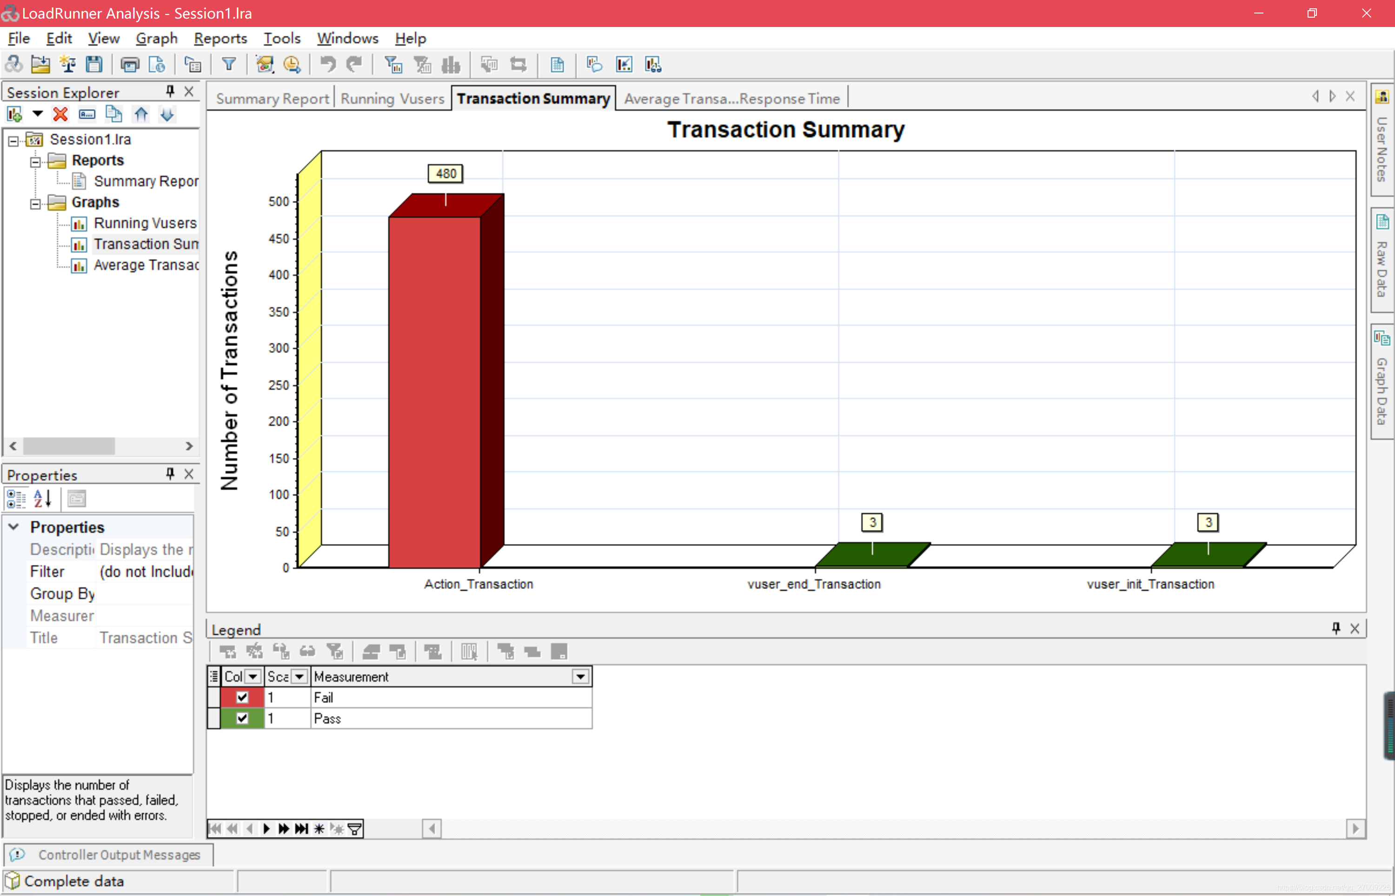Click the Transaction Summary graph item
This screenshot has width=1395, height=896.
tap(142, 244)
